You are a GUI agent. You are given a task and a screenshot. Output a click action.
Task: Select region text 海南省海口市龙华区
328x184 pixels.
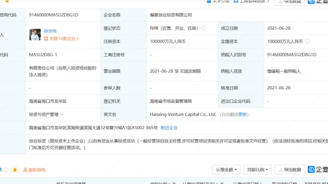pos(48,101)
